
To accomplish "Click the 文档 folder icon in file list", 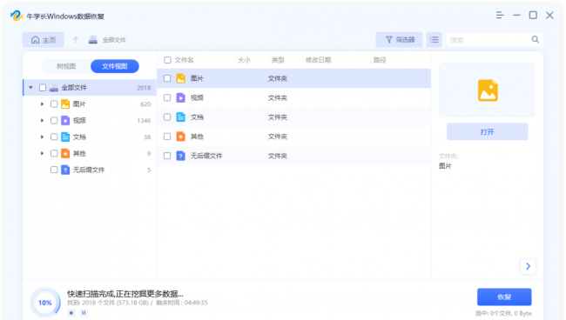I will (180, 117).
